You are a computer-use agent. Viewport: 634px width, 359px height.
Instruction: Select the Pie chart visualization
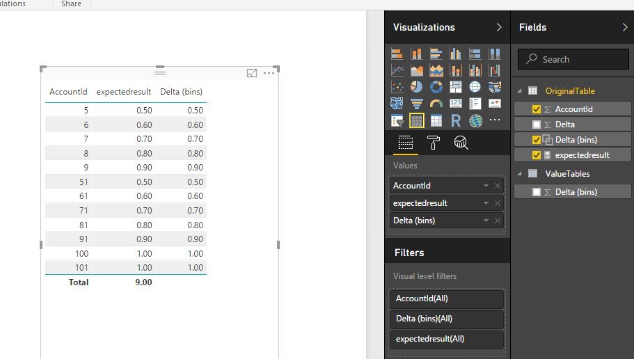point(416,87)
